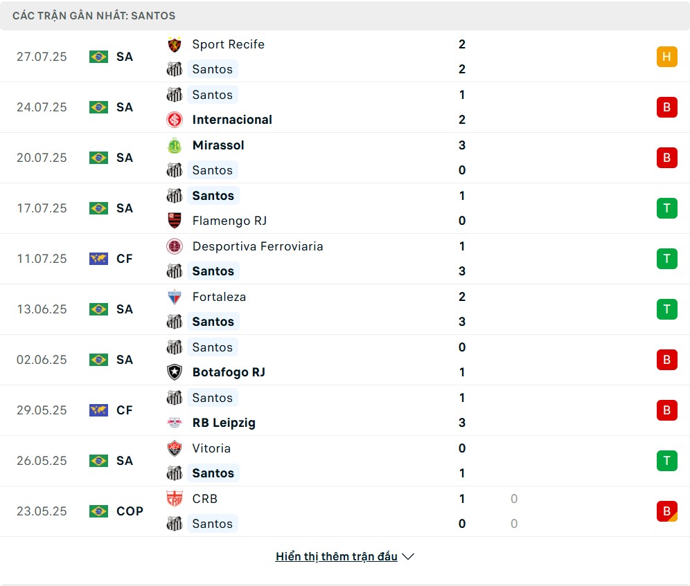Viewport: 690px width, 586px height.
Task: Click the CRB team logo
Action: pos(175,499)
